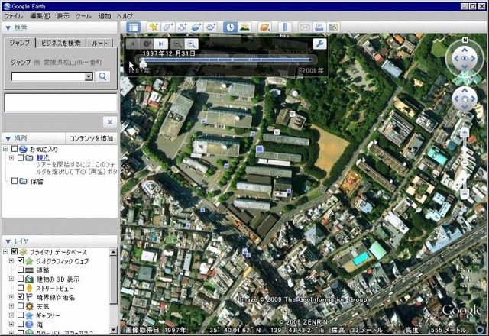
Task: Collapse the レイヤ panel triangle
Action: pos(8,241)
